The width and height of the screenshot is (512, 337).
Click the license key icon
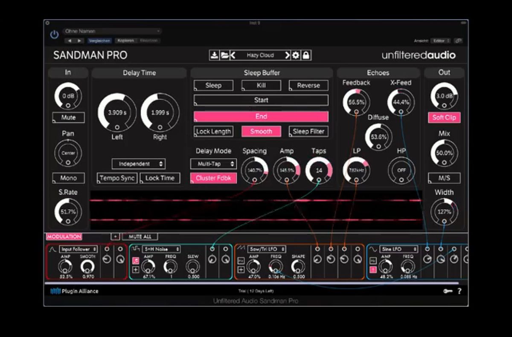tap(448, 291)
